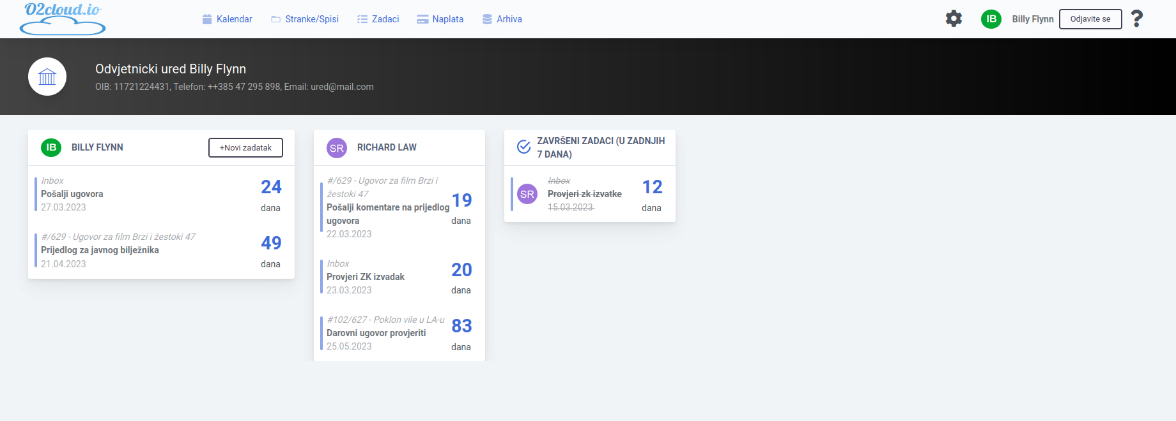
Task: Click the IB avatar in Billy Flynn card
Action: [x=51, y=147]
